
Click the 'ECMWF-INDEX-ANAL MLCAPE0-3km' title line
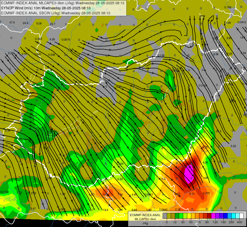click(x=63, y=3)
